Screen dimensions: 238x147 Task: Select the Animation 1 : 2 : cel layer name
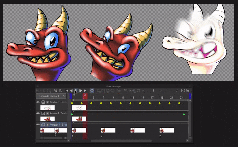click(58, 124)
